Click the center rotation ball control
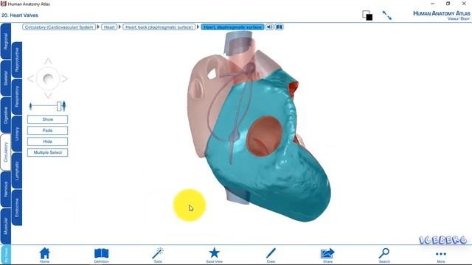Image resolution: width=472 pixels, height=265 pixels. [48, 79]
